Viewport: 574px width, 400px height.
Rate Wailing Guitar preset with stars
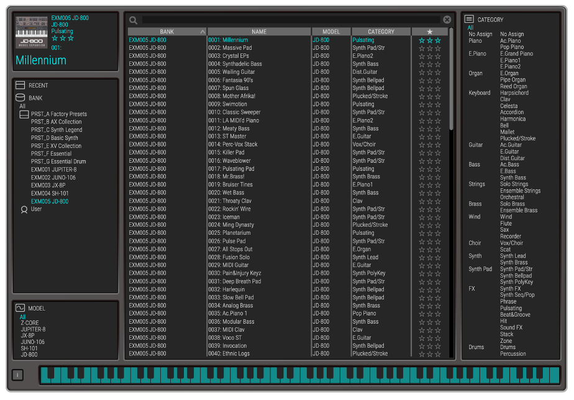430,73
